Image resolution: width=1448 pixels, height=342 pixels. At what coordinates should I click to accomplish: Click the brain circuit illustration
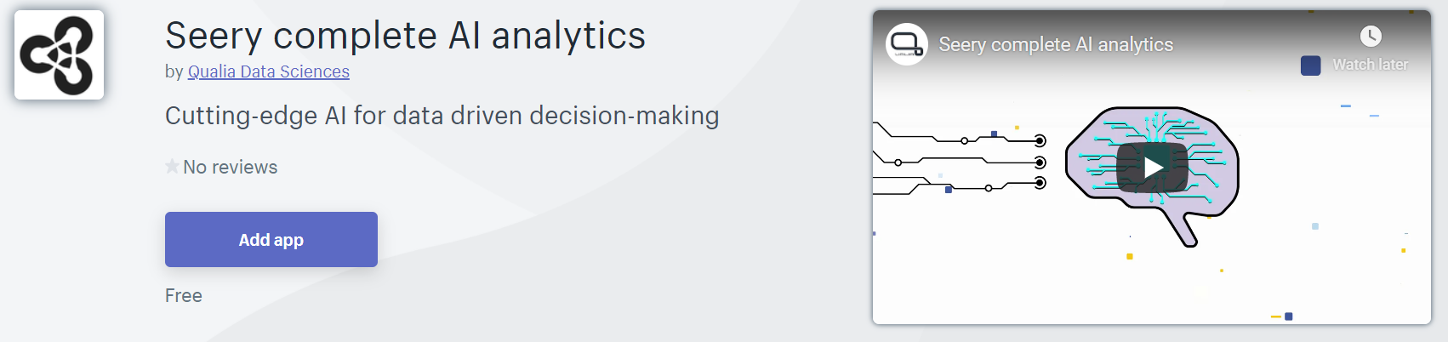(x=1152, y=160)
